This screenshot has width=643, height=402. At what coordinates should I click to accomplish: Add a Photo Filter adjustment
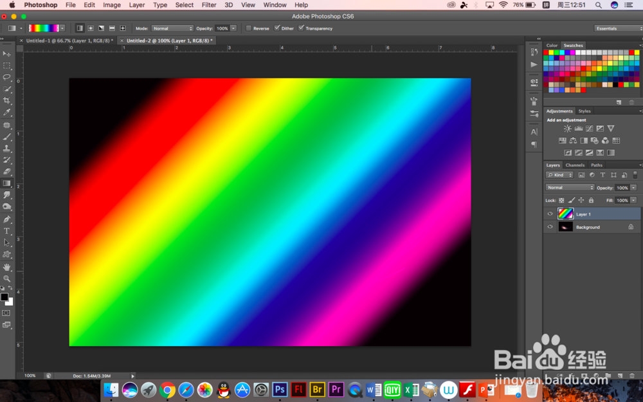click(x=595, y=141)
